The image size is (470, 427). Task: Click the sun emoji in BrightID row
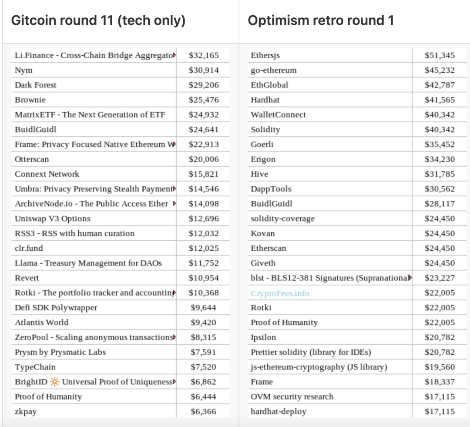click(54, 382)
